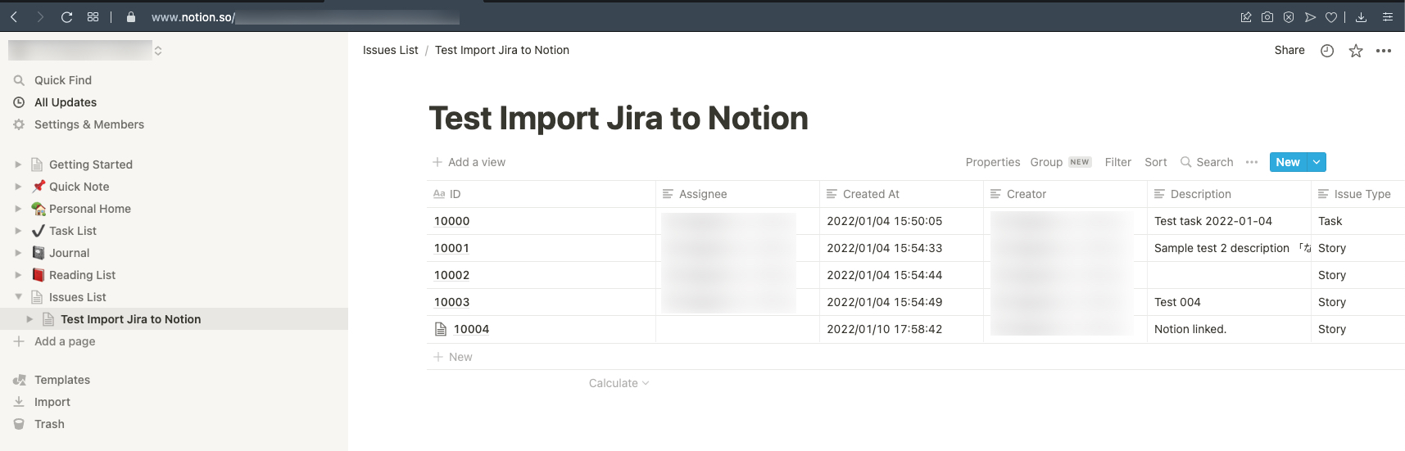Open Filter in the database toolbar

(1117, 162)
